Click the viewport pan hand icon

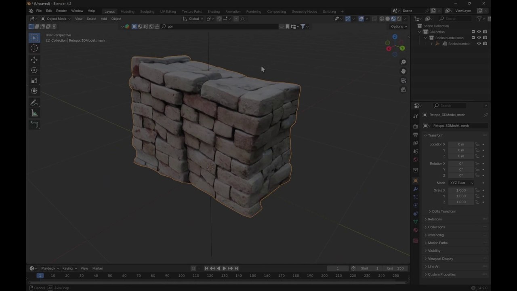pos(403,71)
